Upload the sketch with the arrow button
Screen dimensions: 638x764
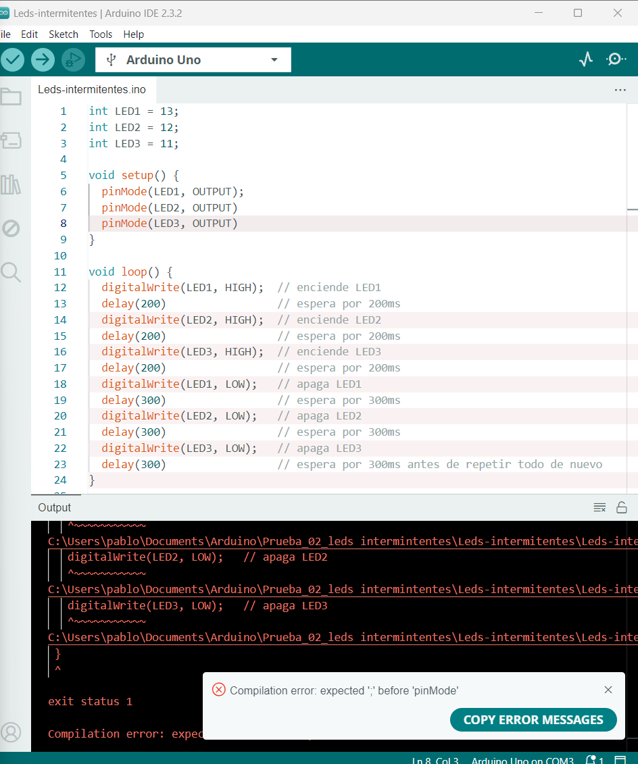[x=43, y=60]
